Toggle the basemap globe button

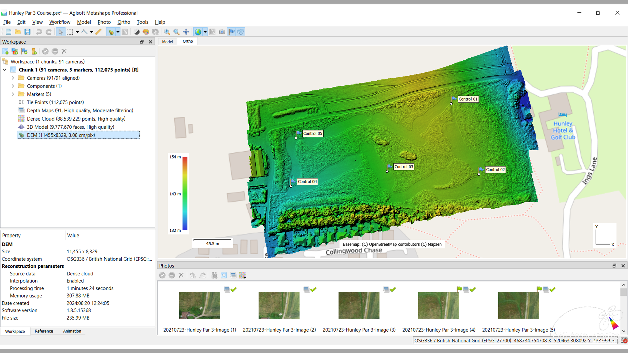tap(198, 32)
